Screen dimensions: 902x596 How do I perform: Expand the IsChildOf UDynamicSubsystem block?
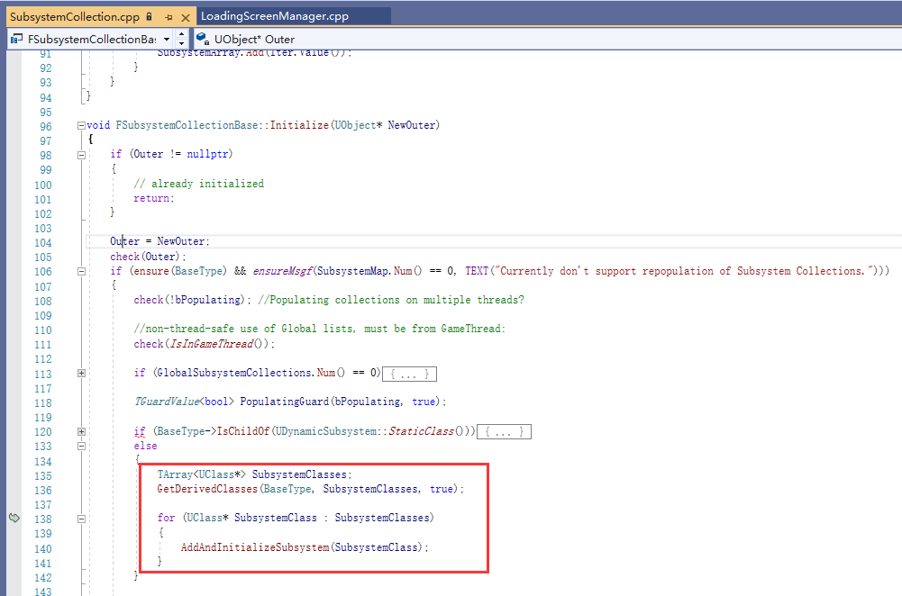(81, 431)
